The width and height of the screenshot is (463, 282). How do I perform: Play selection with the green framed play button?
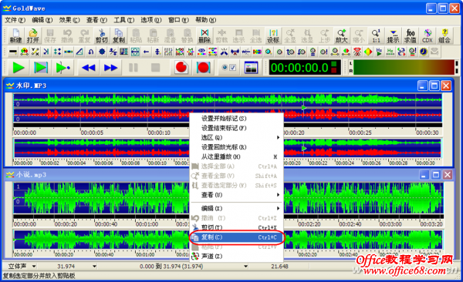click(x=41, y=68)
